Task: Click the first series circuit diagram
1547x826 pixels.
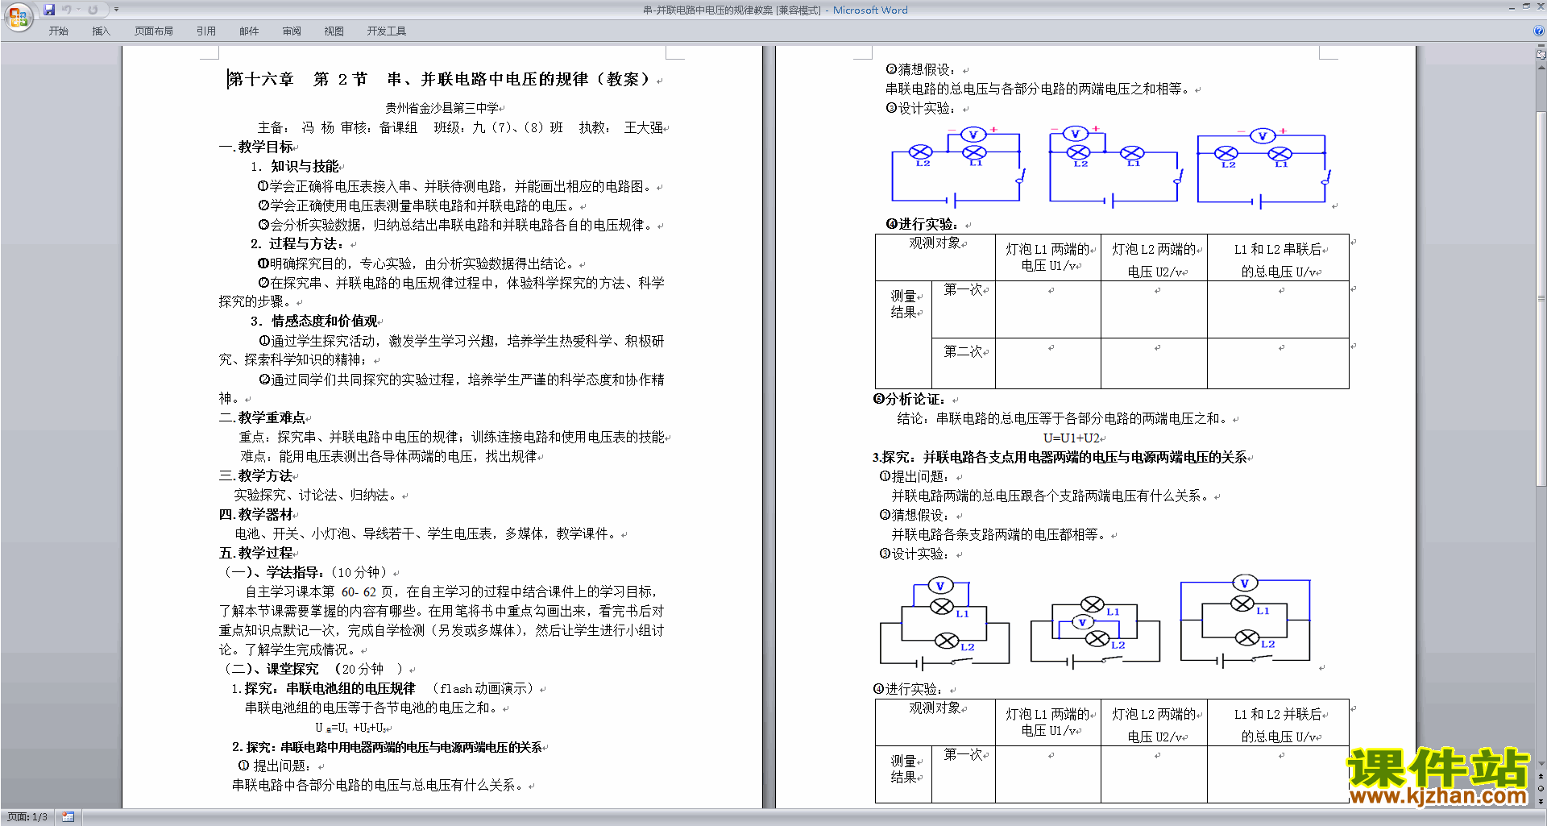Action: click(958, 166)
